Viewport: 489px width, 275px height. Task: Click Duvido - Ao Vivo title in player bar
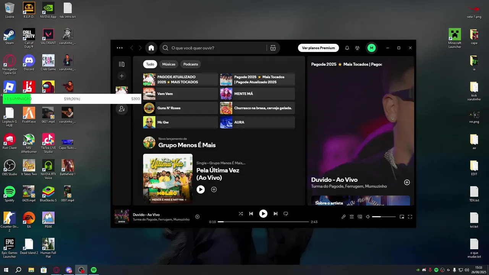click(x=146, y=215)
